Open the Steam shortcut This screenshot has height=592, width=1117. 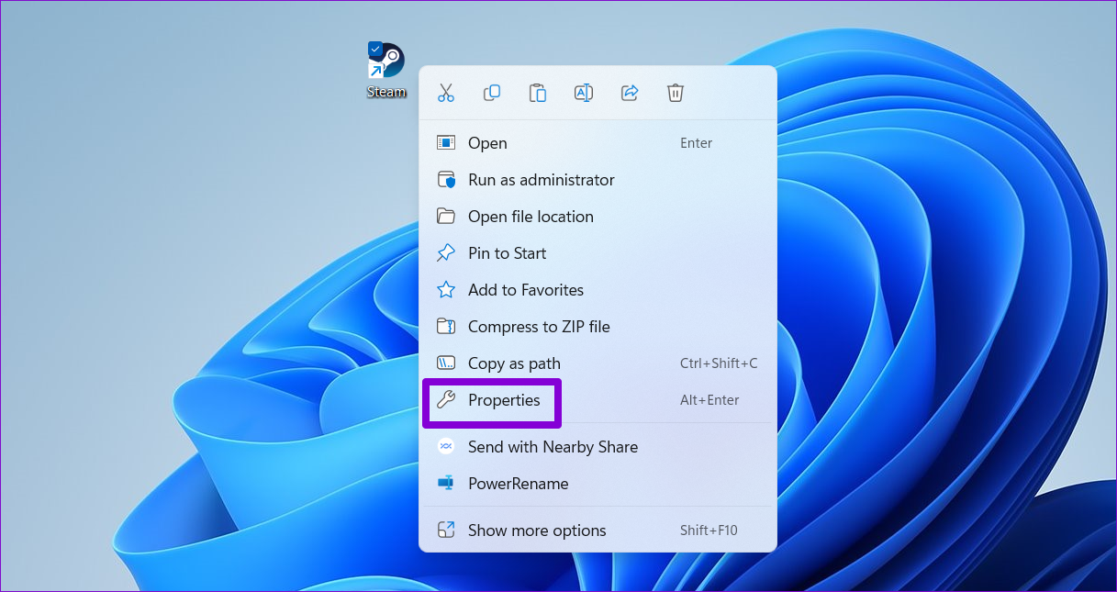coord(487,143)
